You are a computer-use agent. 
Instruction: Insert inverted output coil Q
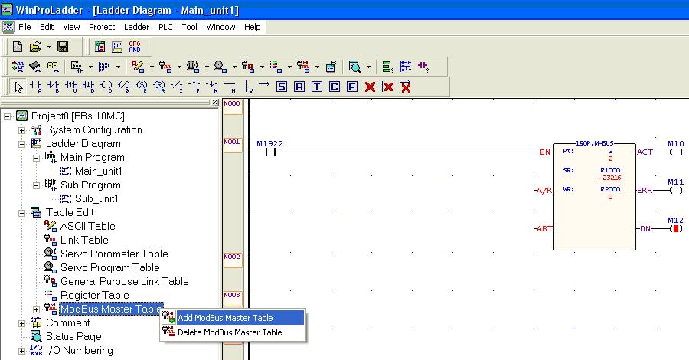point(124,87)
